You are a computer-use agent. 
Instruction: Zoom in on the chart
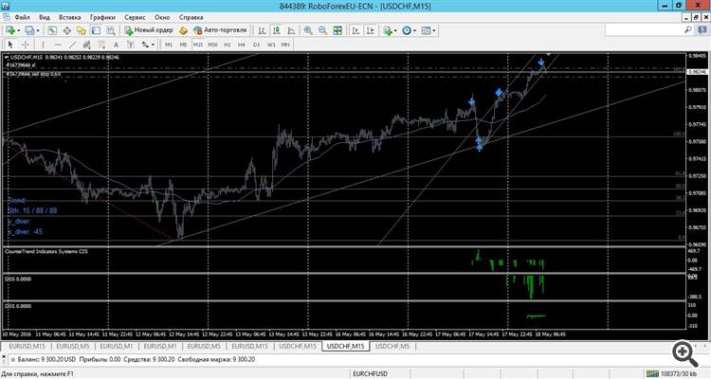[308, 30]
